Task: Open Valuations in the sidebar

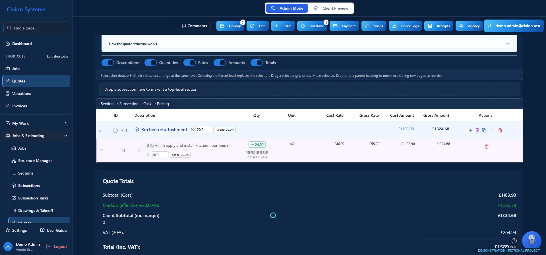Action: coord(36,93)
